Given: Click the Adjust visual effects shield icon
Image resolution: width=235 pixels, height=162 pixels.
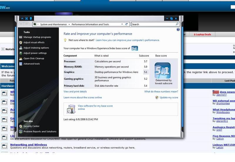Looking at the screenshot, I should click(x=21, y=43).
